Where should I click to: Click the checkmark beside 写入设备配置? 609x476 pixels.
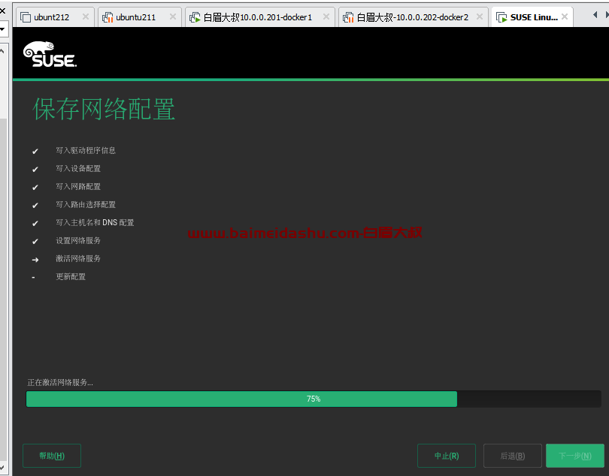[35, 169]
